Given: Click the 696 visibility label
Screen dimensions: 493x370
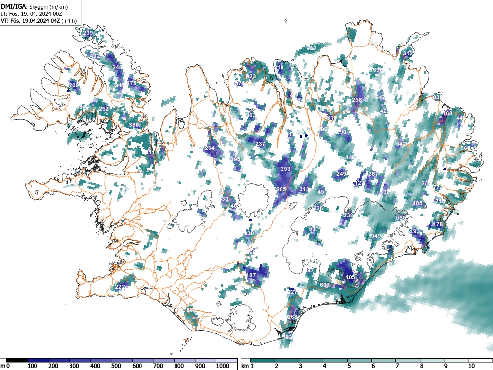Looking at the screenshot, I should [x=378, y=70].
